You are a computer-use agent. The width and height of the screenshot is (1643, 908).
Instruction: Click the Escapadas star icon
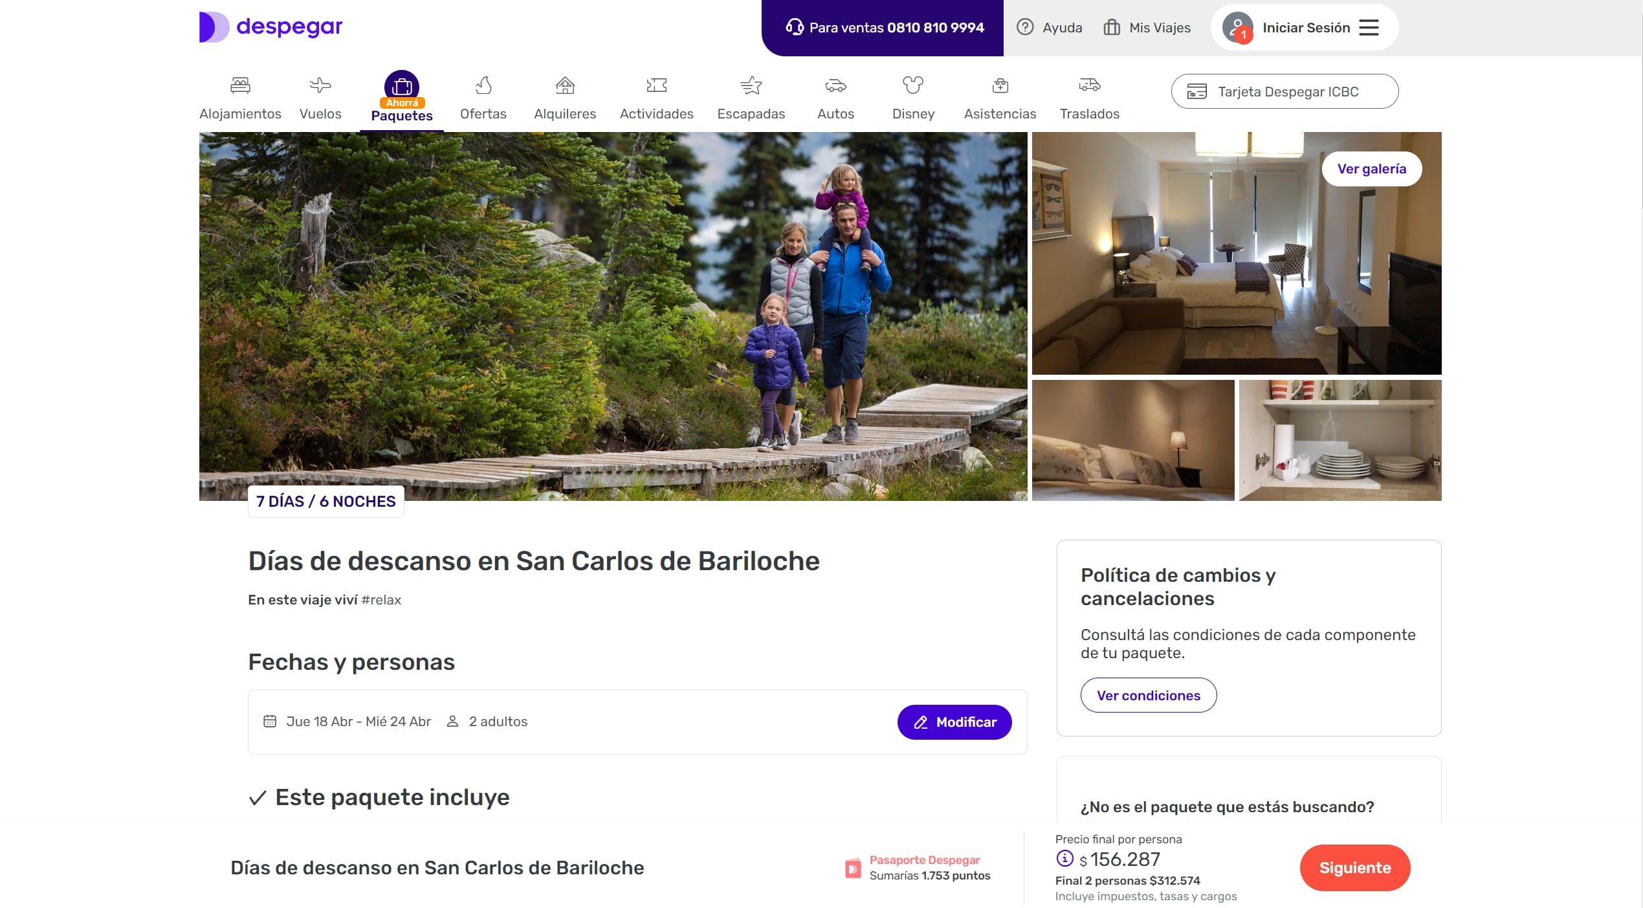point(751,85)
